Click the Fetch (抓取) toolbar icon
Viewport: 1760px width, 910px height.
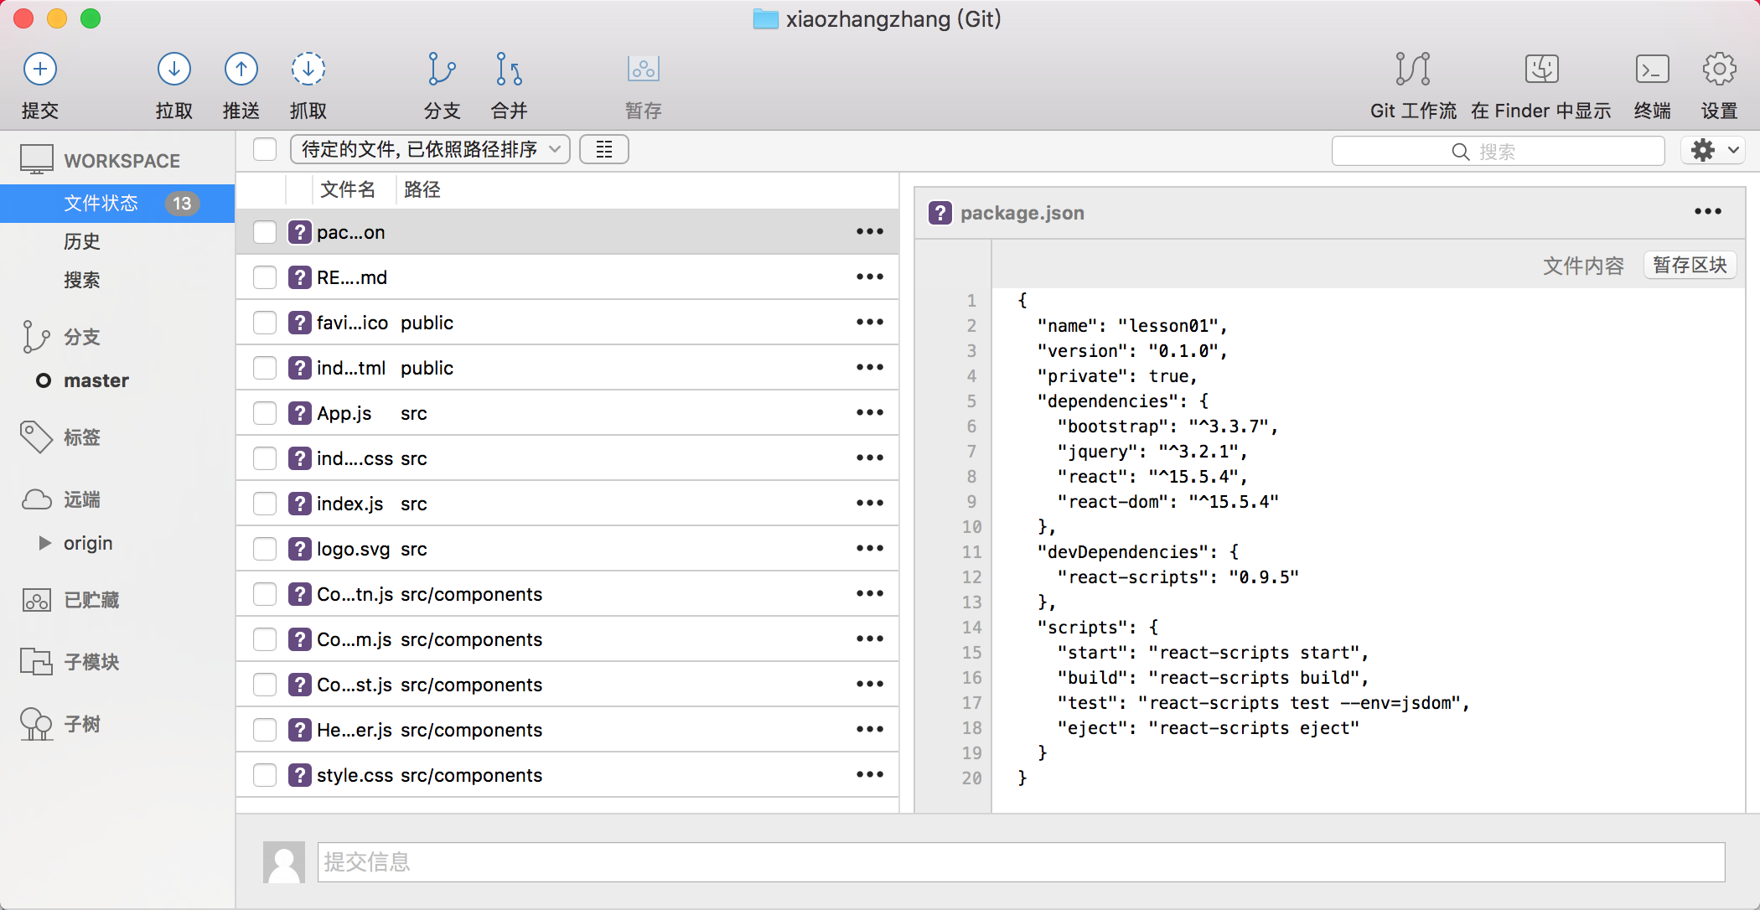308,70
